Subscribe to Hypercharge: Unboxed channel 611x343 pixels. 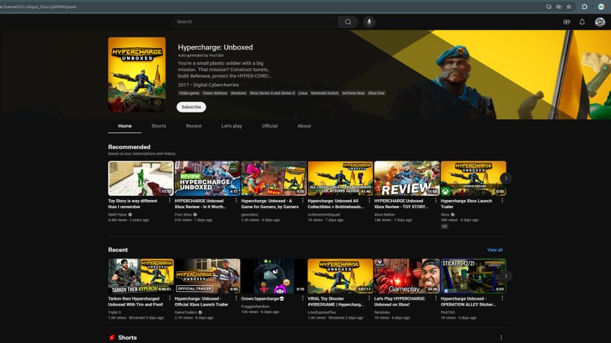click(x=191, y=107)
